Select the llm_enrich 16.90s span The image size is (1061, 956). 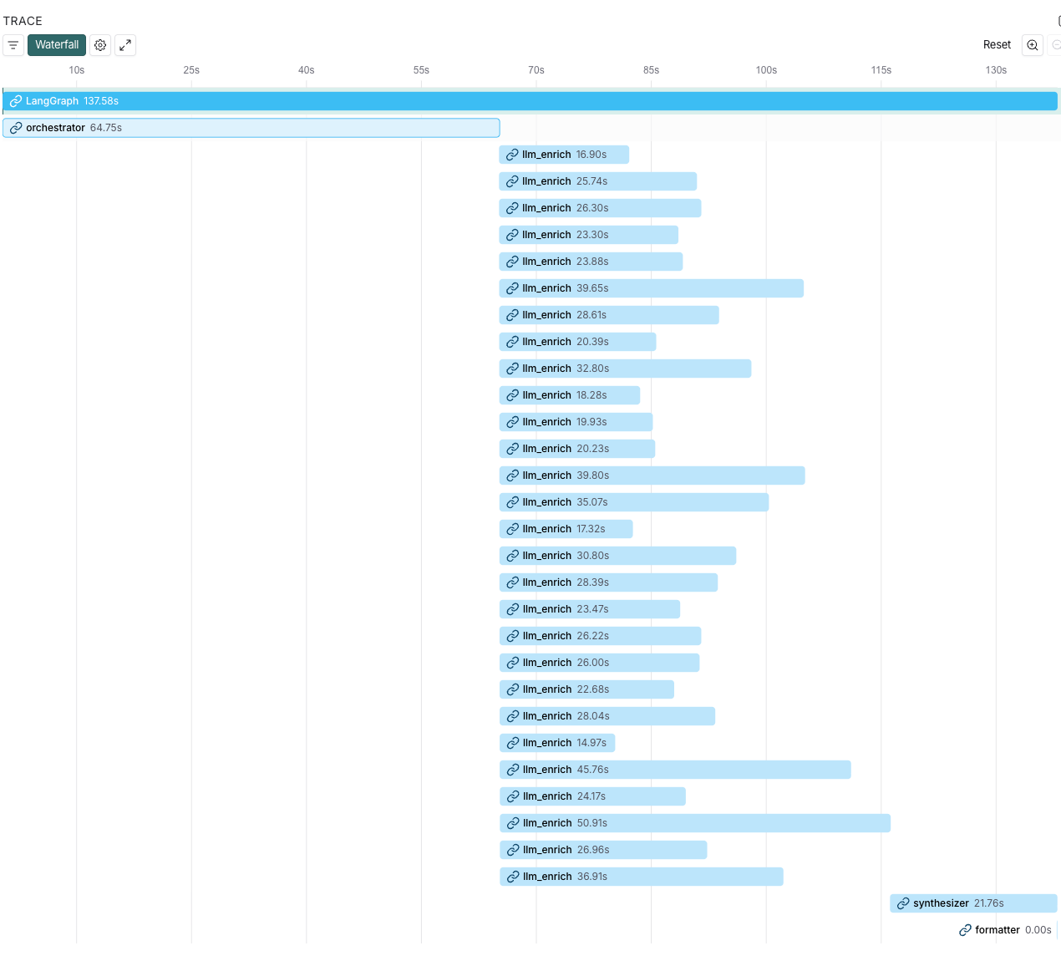pos(564,155)
